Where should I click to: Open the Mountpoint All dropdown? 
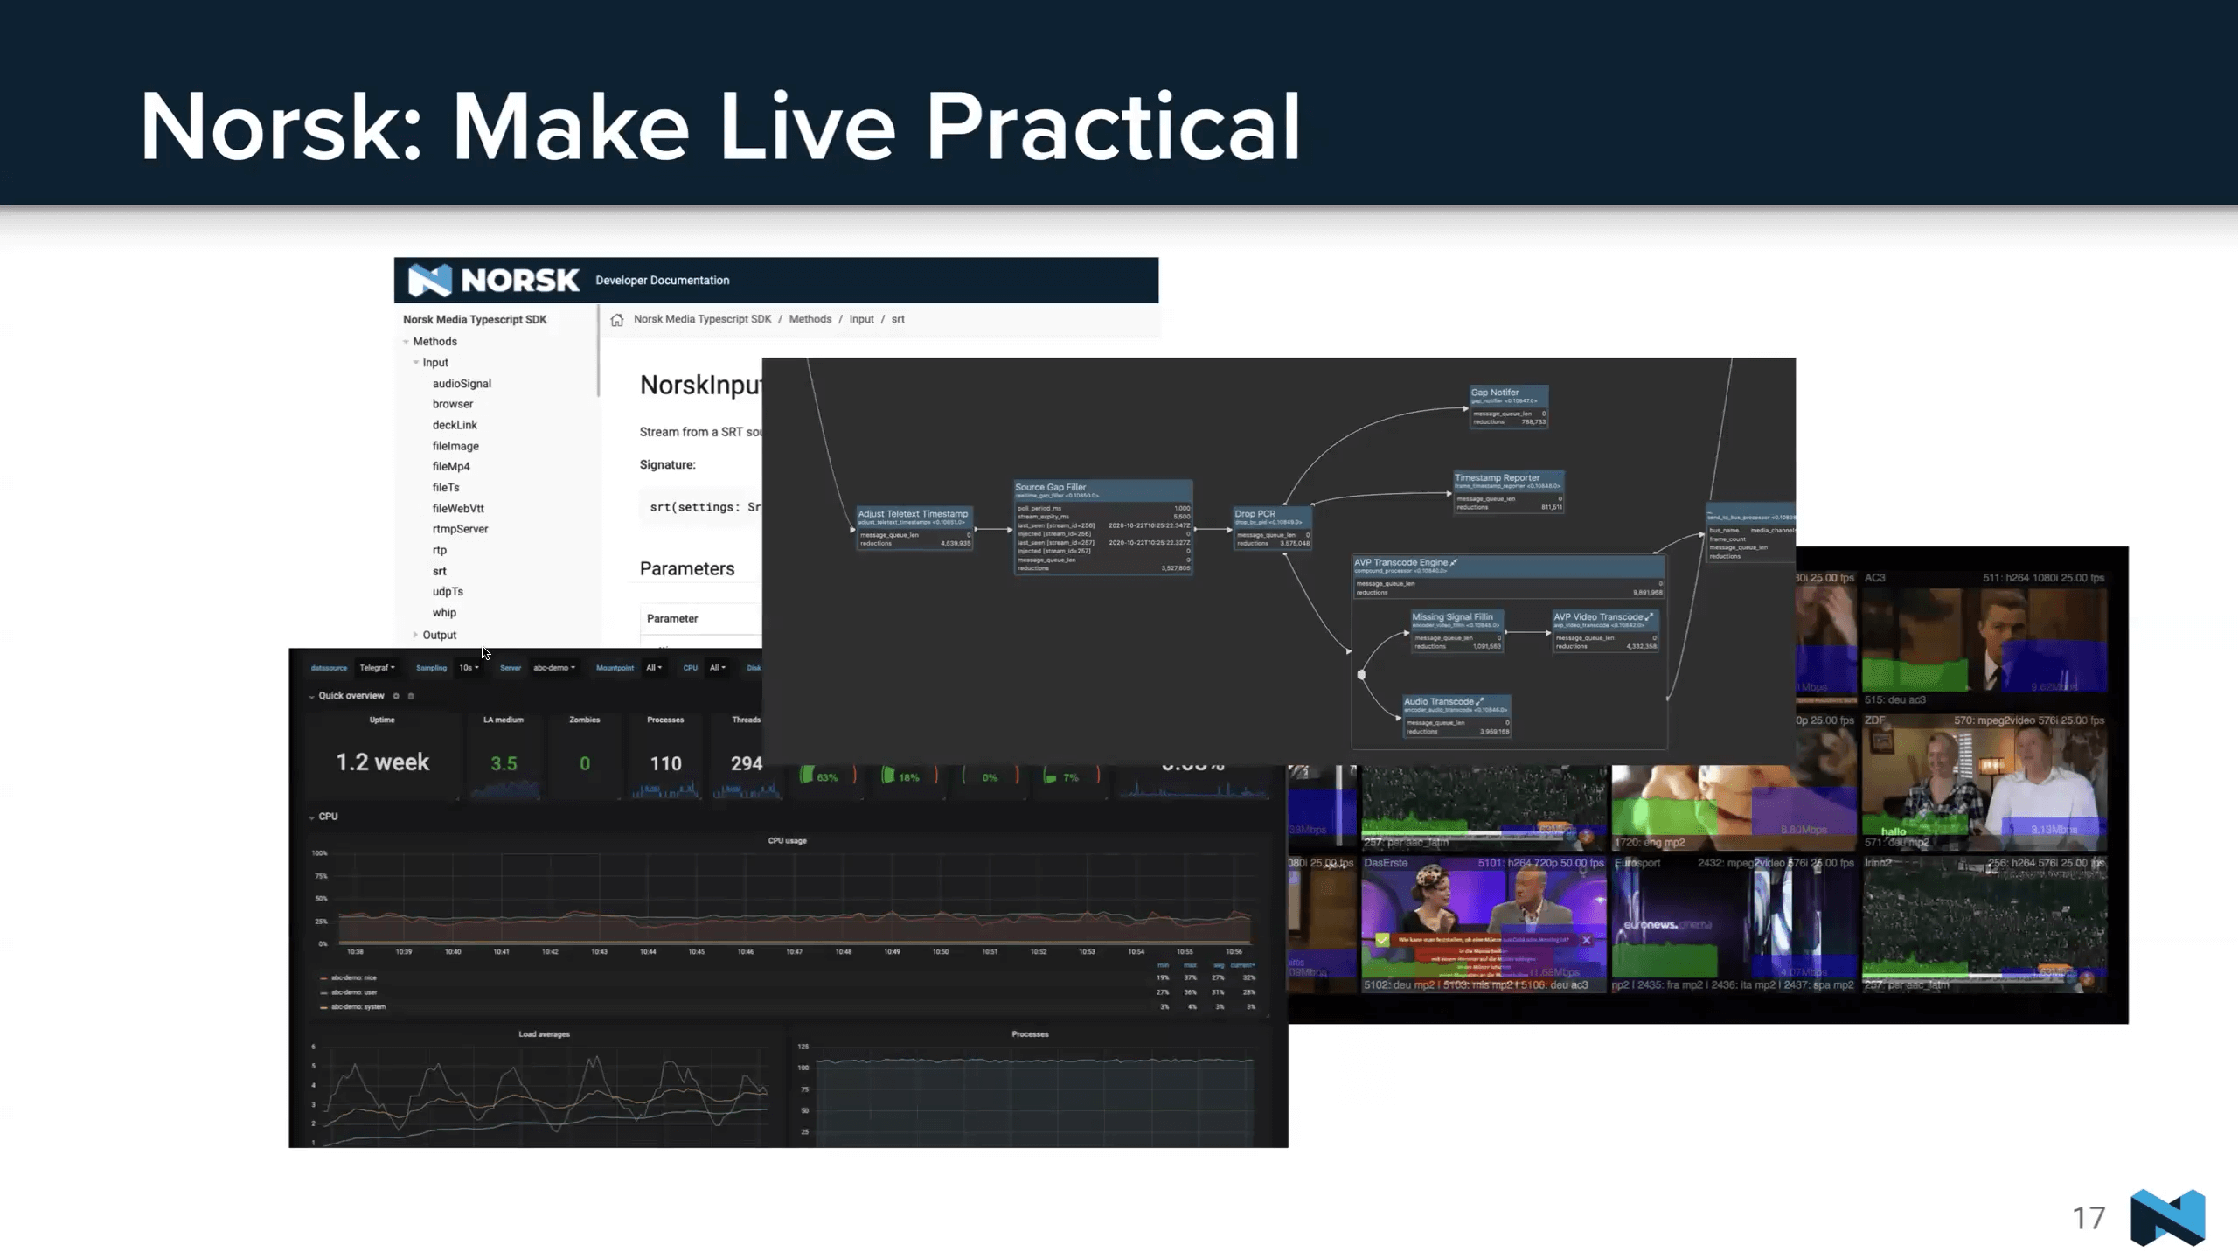click(x=654, y=668)
